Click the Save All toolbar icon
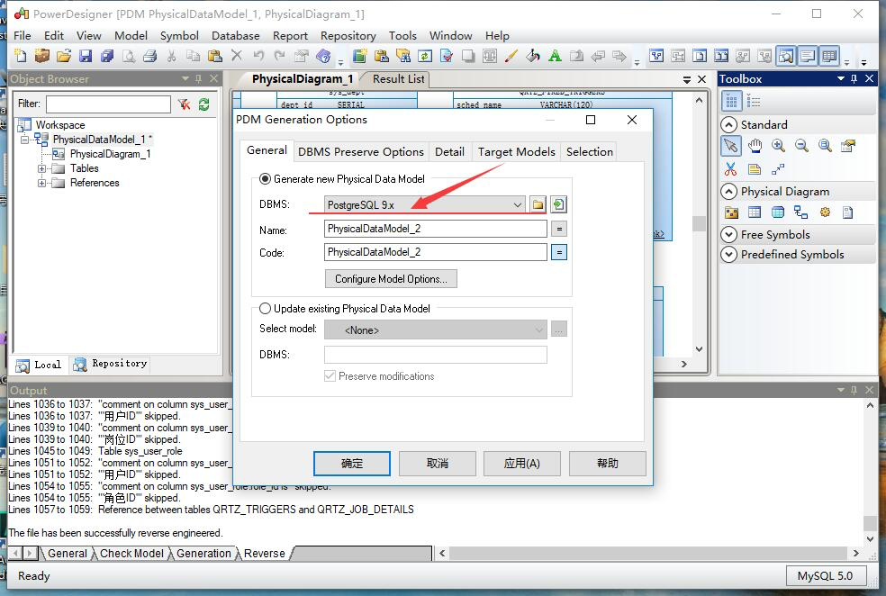This screenshot has width=886, height=596. (107, 56)
